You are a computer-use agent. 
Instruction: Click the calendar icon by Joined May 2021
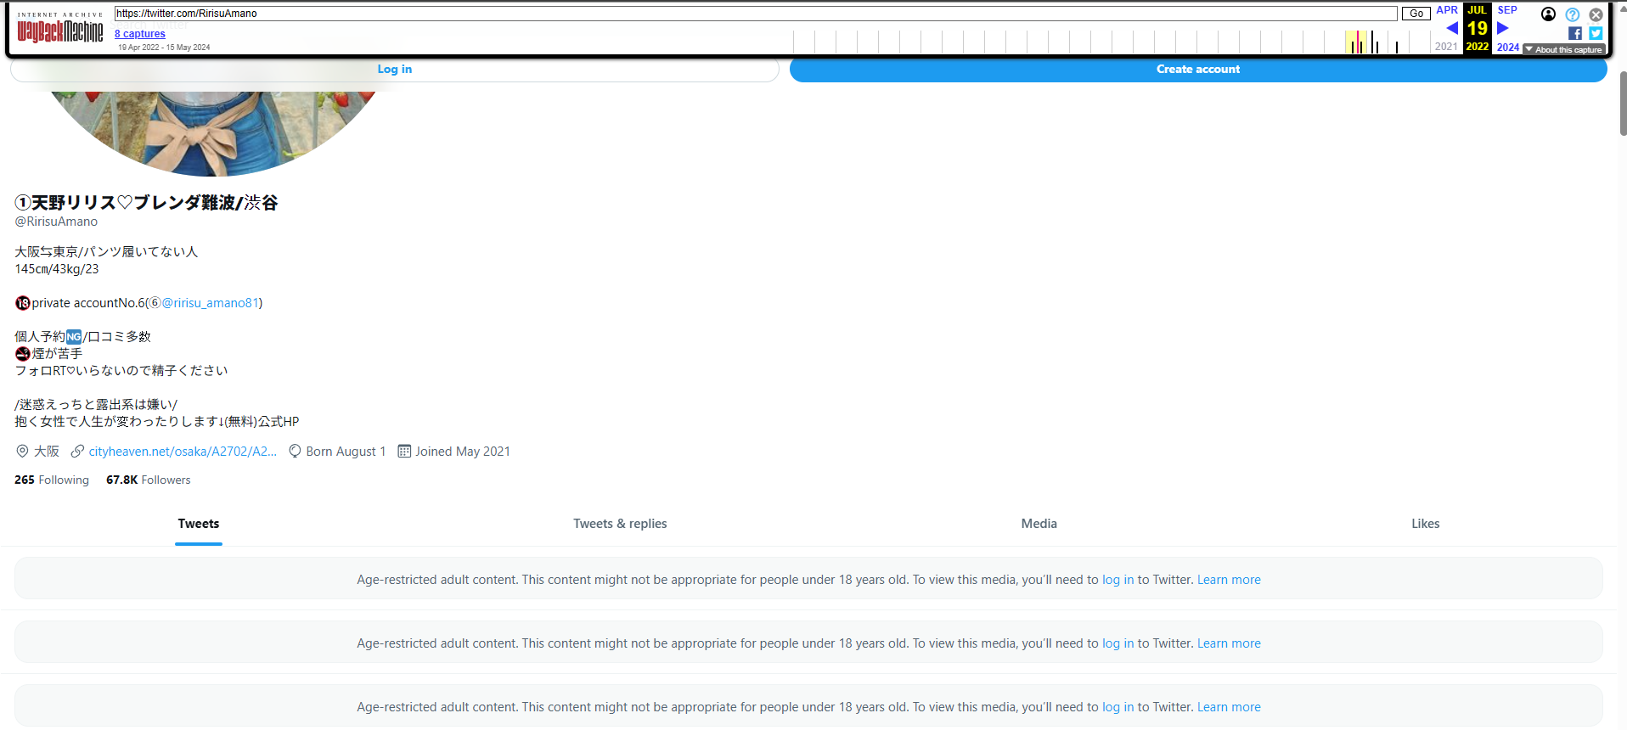(x=404, y=452)
